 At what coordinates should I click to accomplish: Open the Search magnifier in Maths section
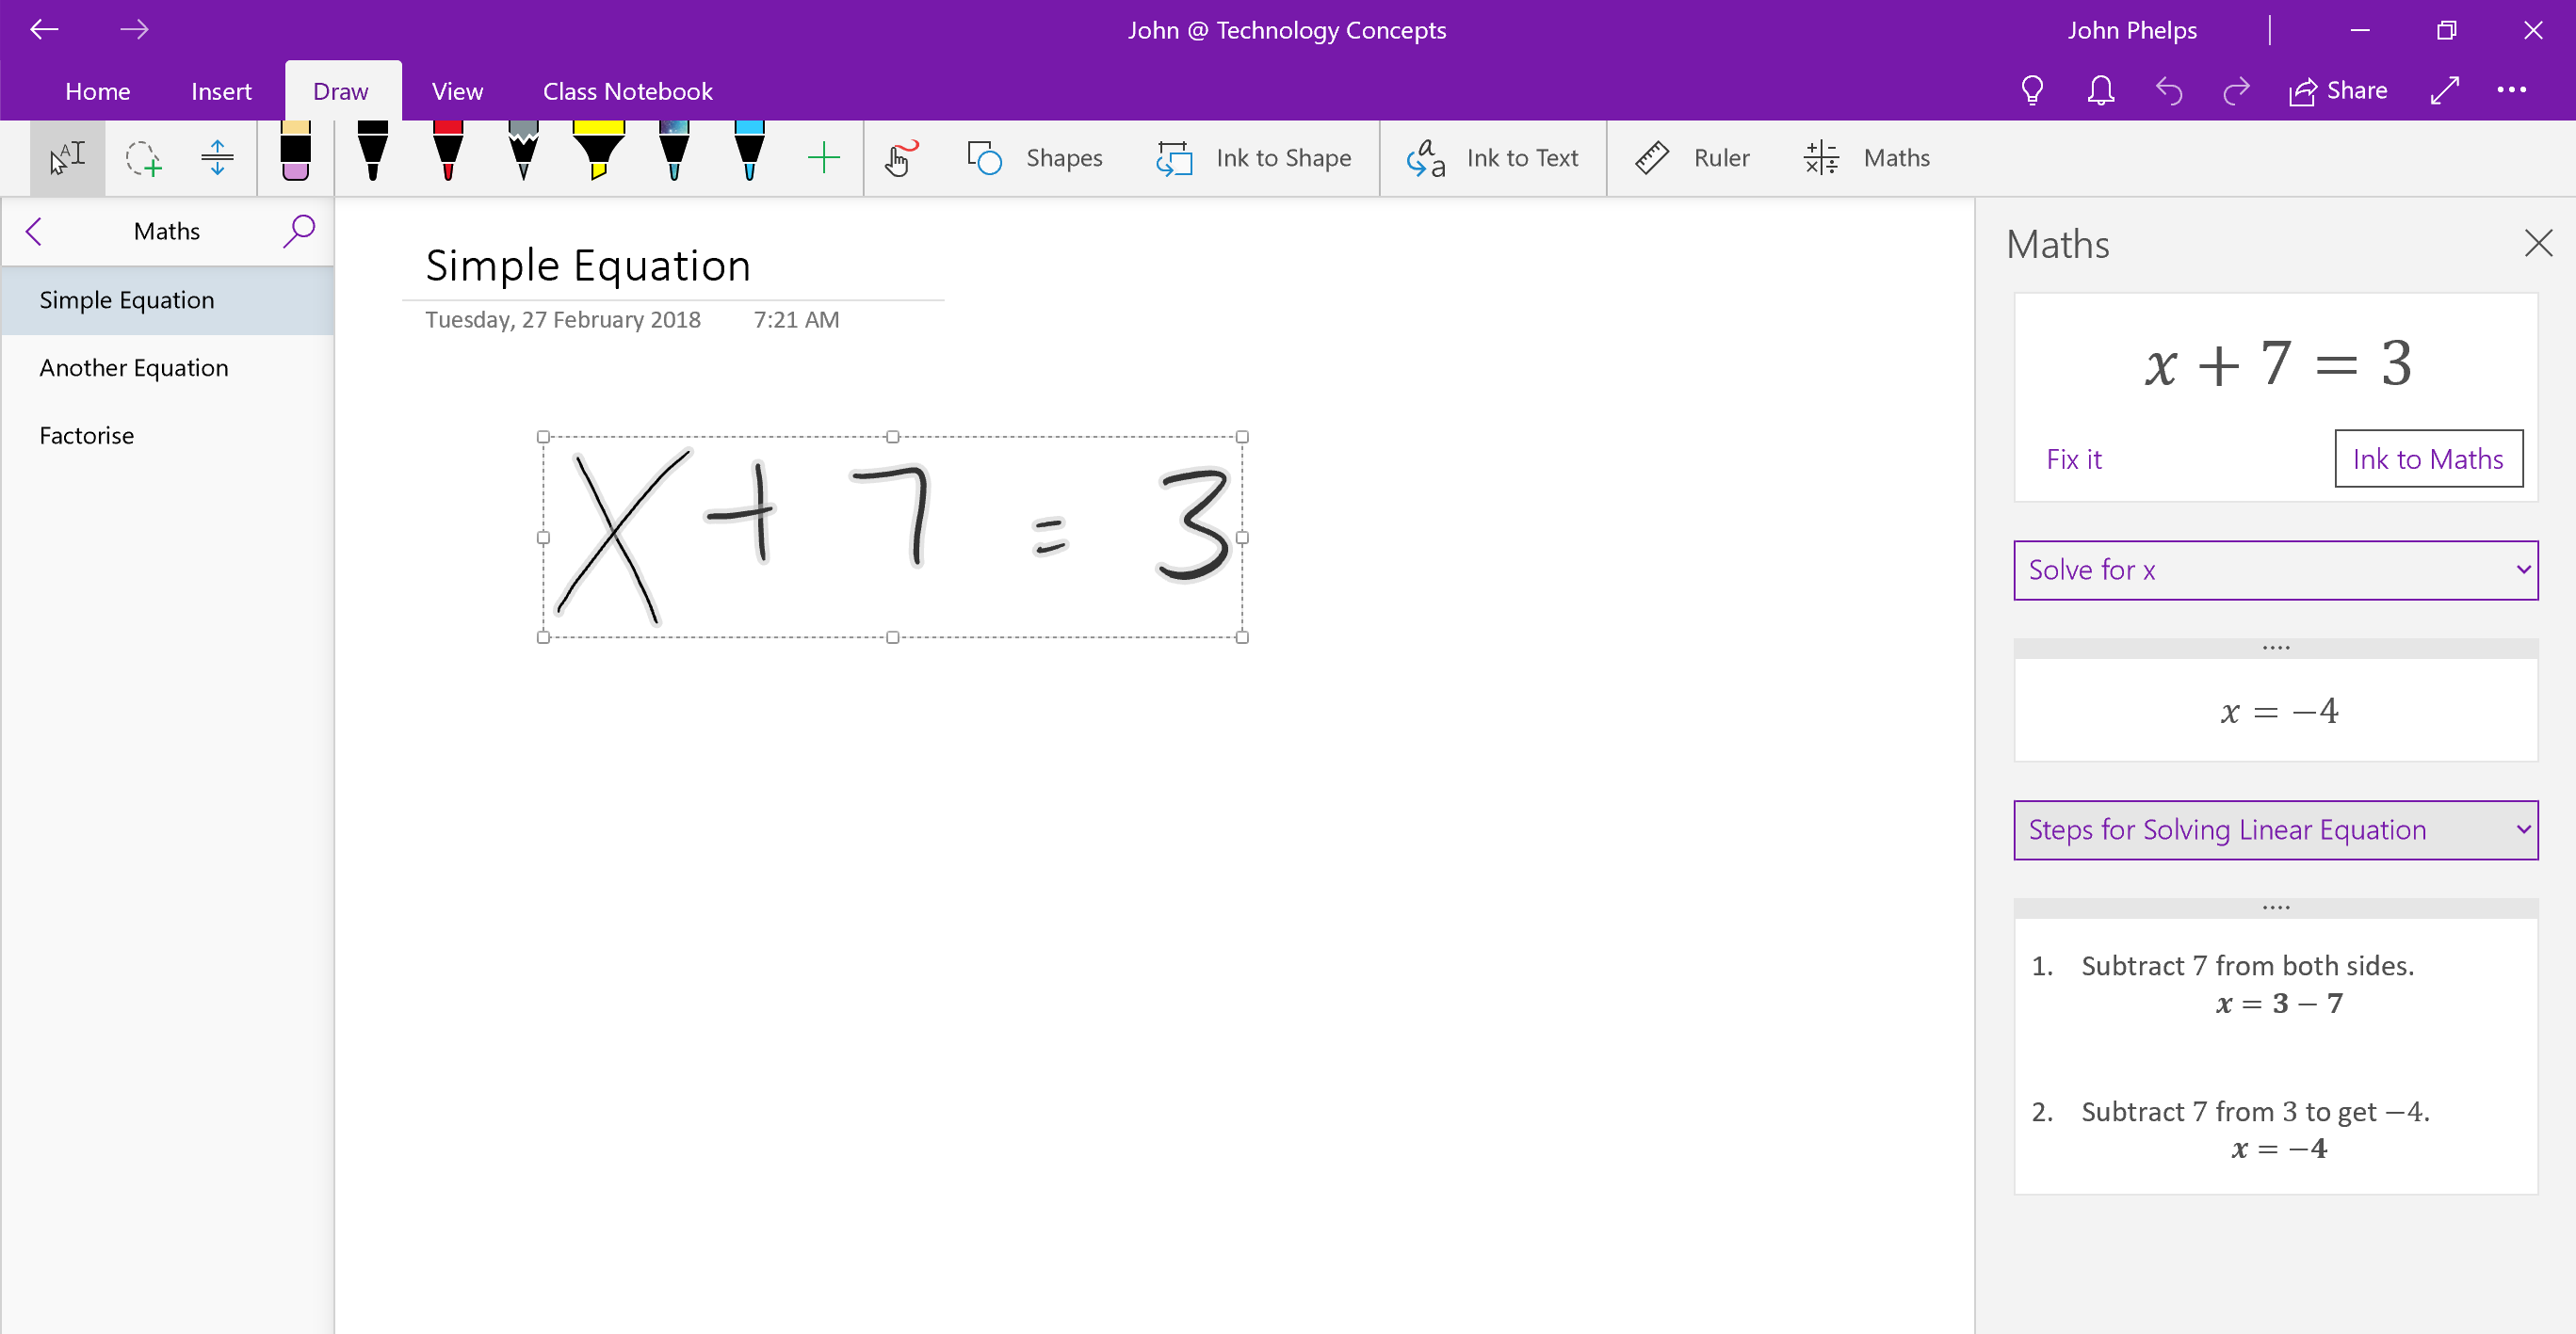click(x=298, y=232)
